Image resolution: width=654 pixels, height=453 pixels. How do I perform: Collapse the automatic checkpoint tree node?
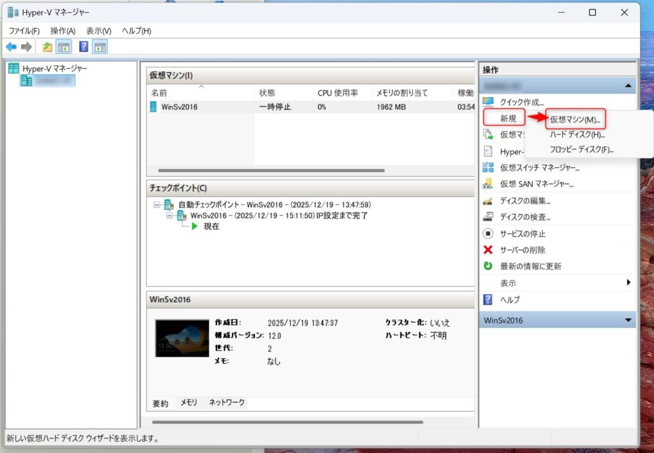click(157, 205)
